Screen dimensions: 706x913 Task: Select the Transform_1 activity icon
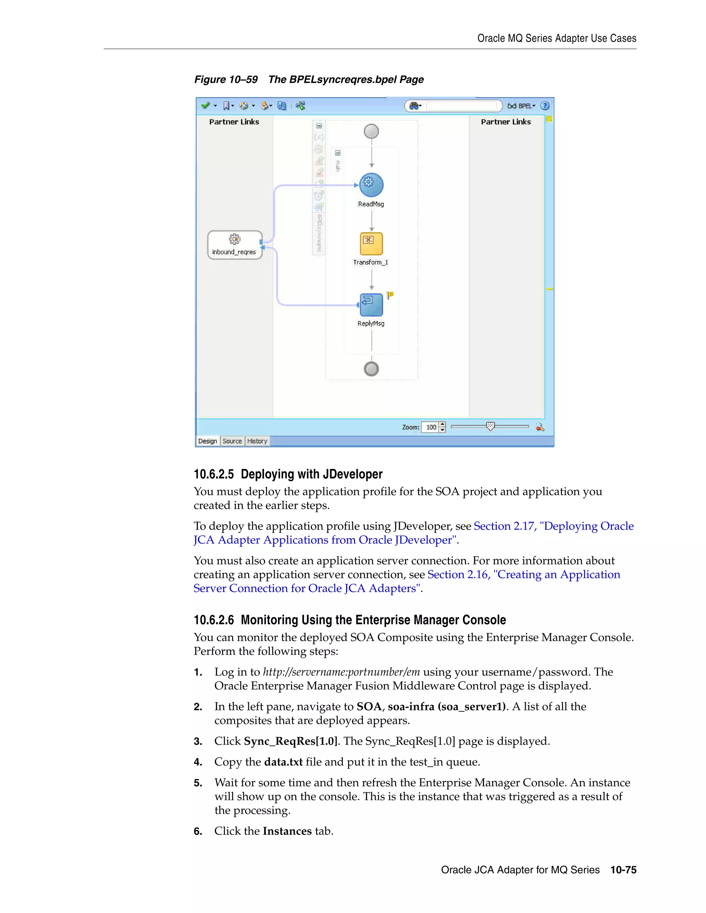pos(371,243)
